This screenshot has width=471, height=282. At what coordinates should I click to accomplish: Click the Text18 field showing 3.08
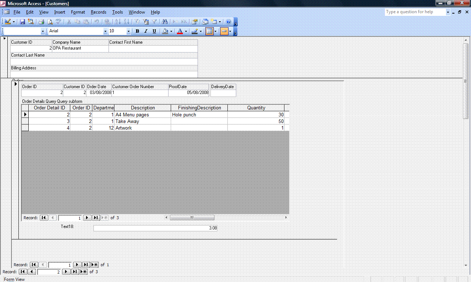155,228
